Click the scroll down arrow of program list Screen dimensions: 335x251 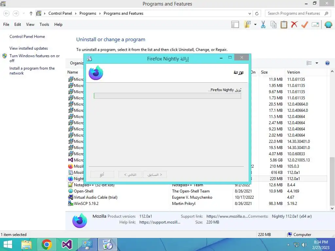point(332,209)
